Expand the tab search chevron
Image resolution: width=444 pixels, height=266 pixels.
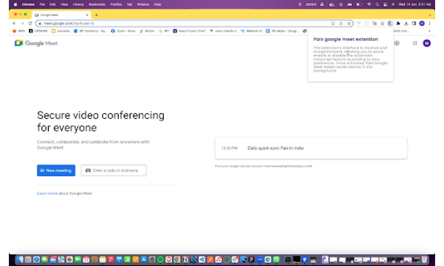pyautogui.click(x=429, y=15)
